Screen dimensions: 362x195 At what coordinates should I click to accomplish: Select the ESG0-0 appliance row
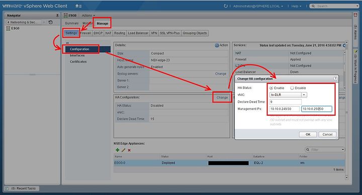pyautogui.click(x=229, y=163)
